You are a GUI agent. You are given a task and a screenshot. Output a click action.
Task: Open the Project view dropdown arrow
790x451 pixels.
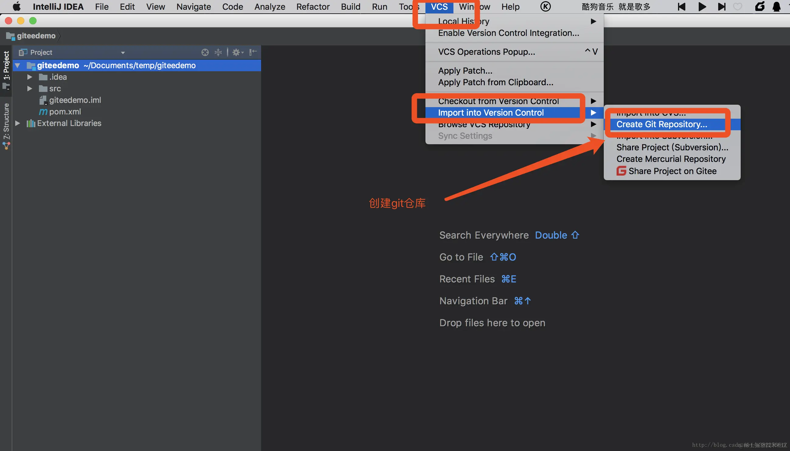point(123,53)
